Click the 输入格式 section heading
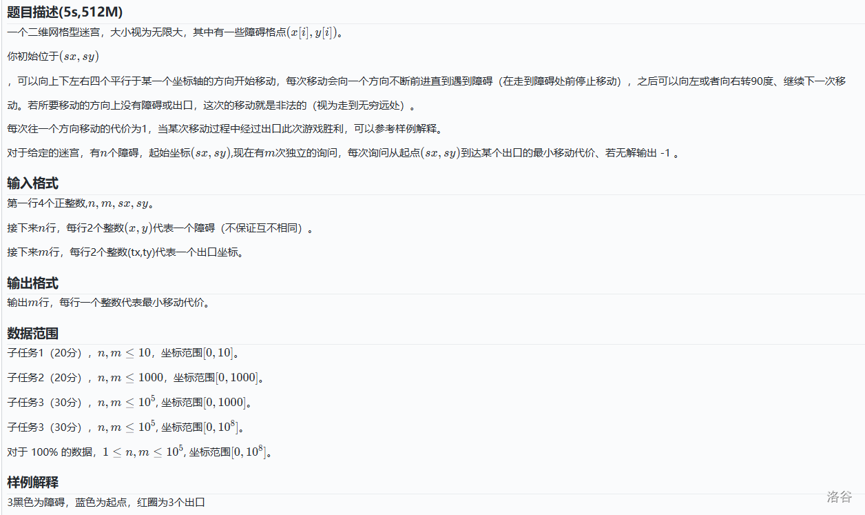 click(32, 183)
